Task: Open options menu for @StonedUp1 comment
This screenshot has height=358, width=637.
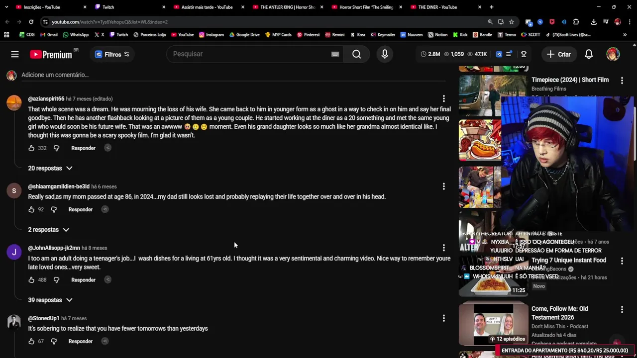Action: tap(444, 318)
